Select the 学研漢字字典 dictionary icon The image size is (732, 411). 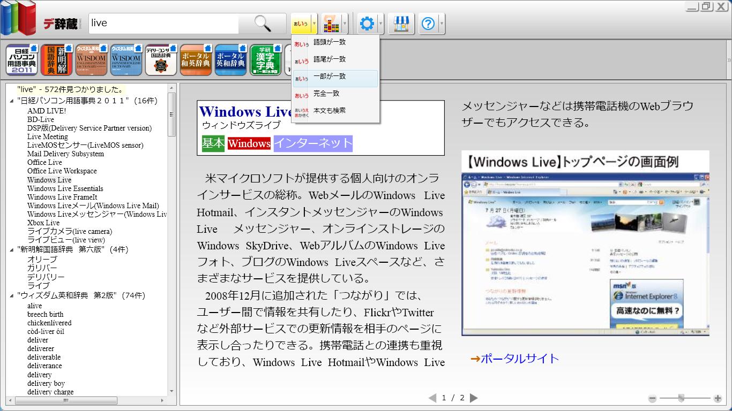tap(265, 60)
